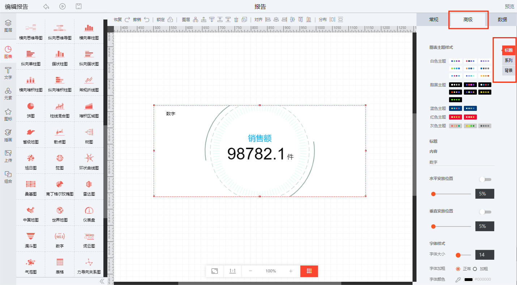The height and width of the screenshot is (285, 517).
Task: Switch to the 数据 tab
Action: coord(502,20)
